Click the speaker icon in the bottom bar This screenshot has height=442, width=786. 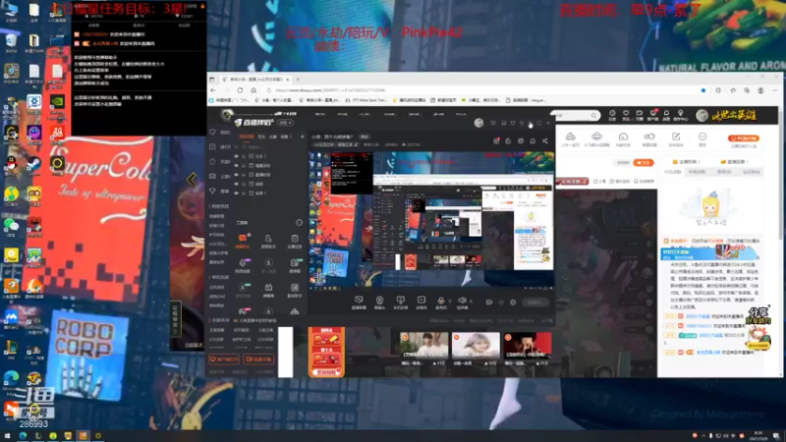tap(462, 302)
